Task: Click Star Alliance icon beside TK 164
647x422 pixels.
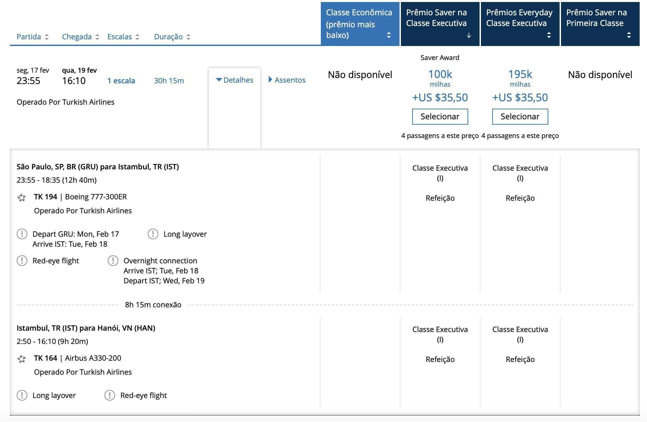Action: (x=22, y=359)
